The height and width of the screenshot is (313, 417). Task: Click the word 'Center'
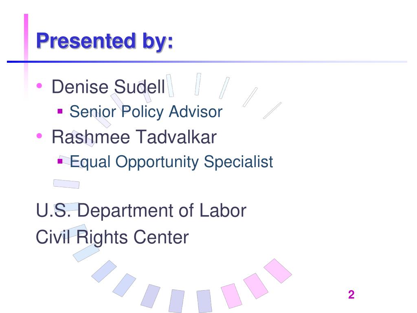161,237
